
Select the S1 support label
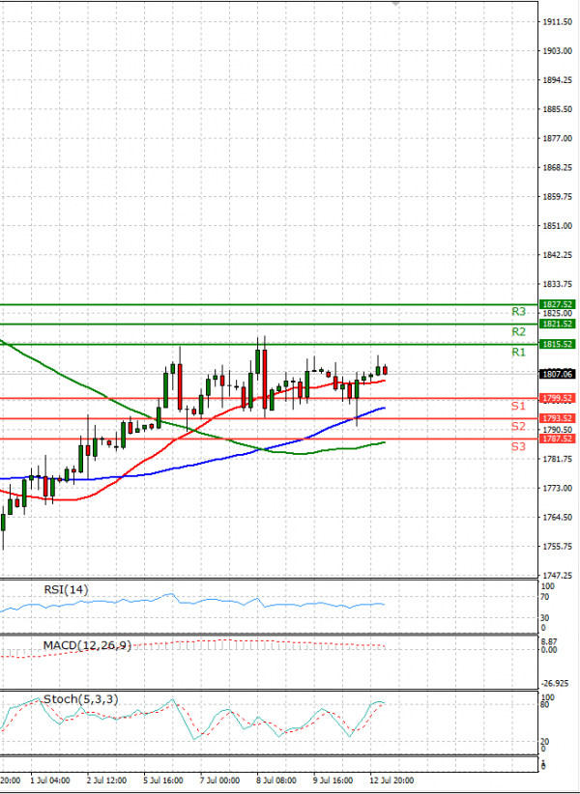tap(518, 406)
